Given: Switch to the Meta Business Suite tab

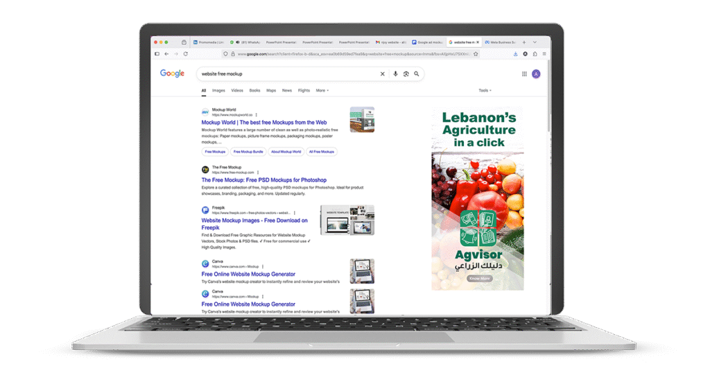Looking at the screenshot, I should pos(500,42).
